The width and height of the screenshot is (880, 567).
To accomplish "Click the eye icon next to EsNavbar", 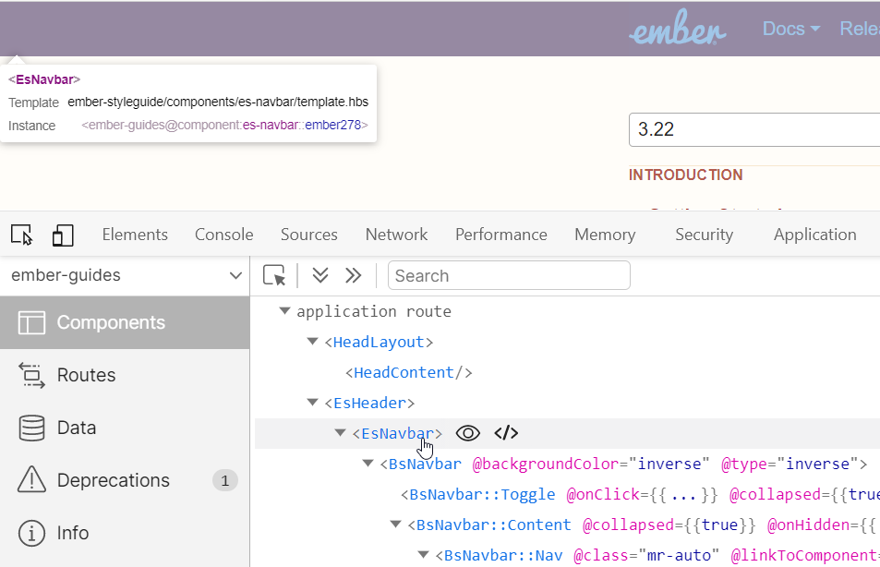I will coord(468,433).
